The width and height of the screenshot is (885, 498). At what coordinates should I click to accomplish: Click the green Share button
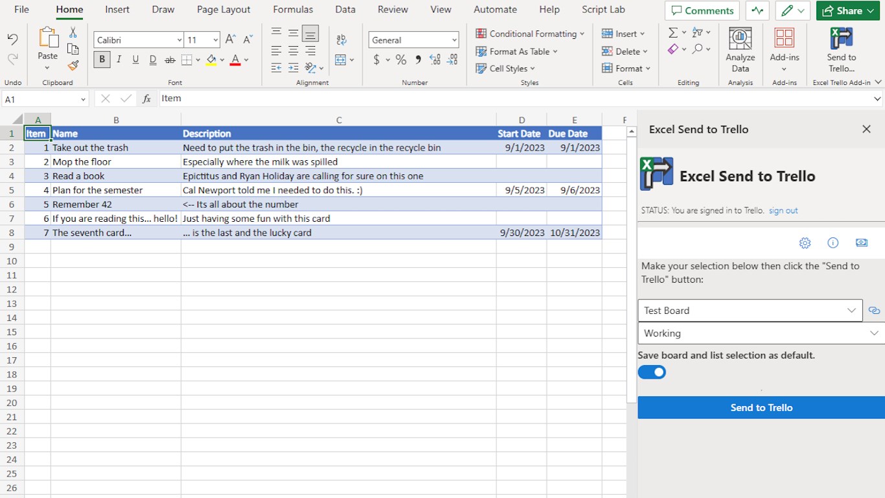pyautogui.click(x=848, y=10)
